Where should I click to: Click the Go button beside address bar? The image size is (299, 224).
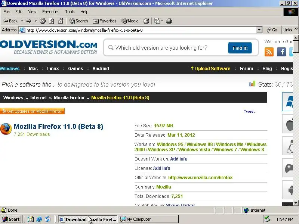tap(272, 30)
